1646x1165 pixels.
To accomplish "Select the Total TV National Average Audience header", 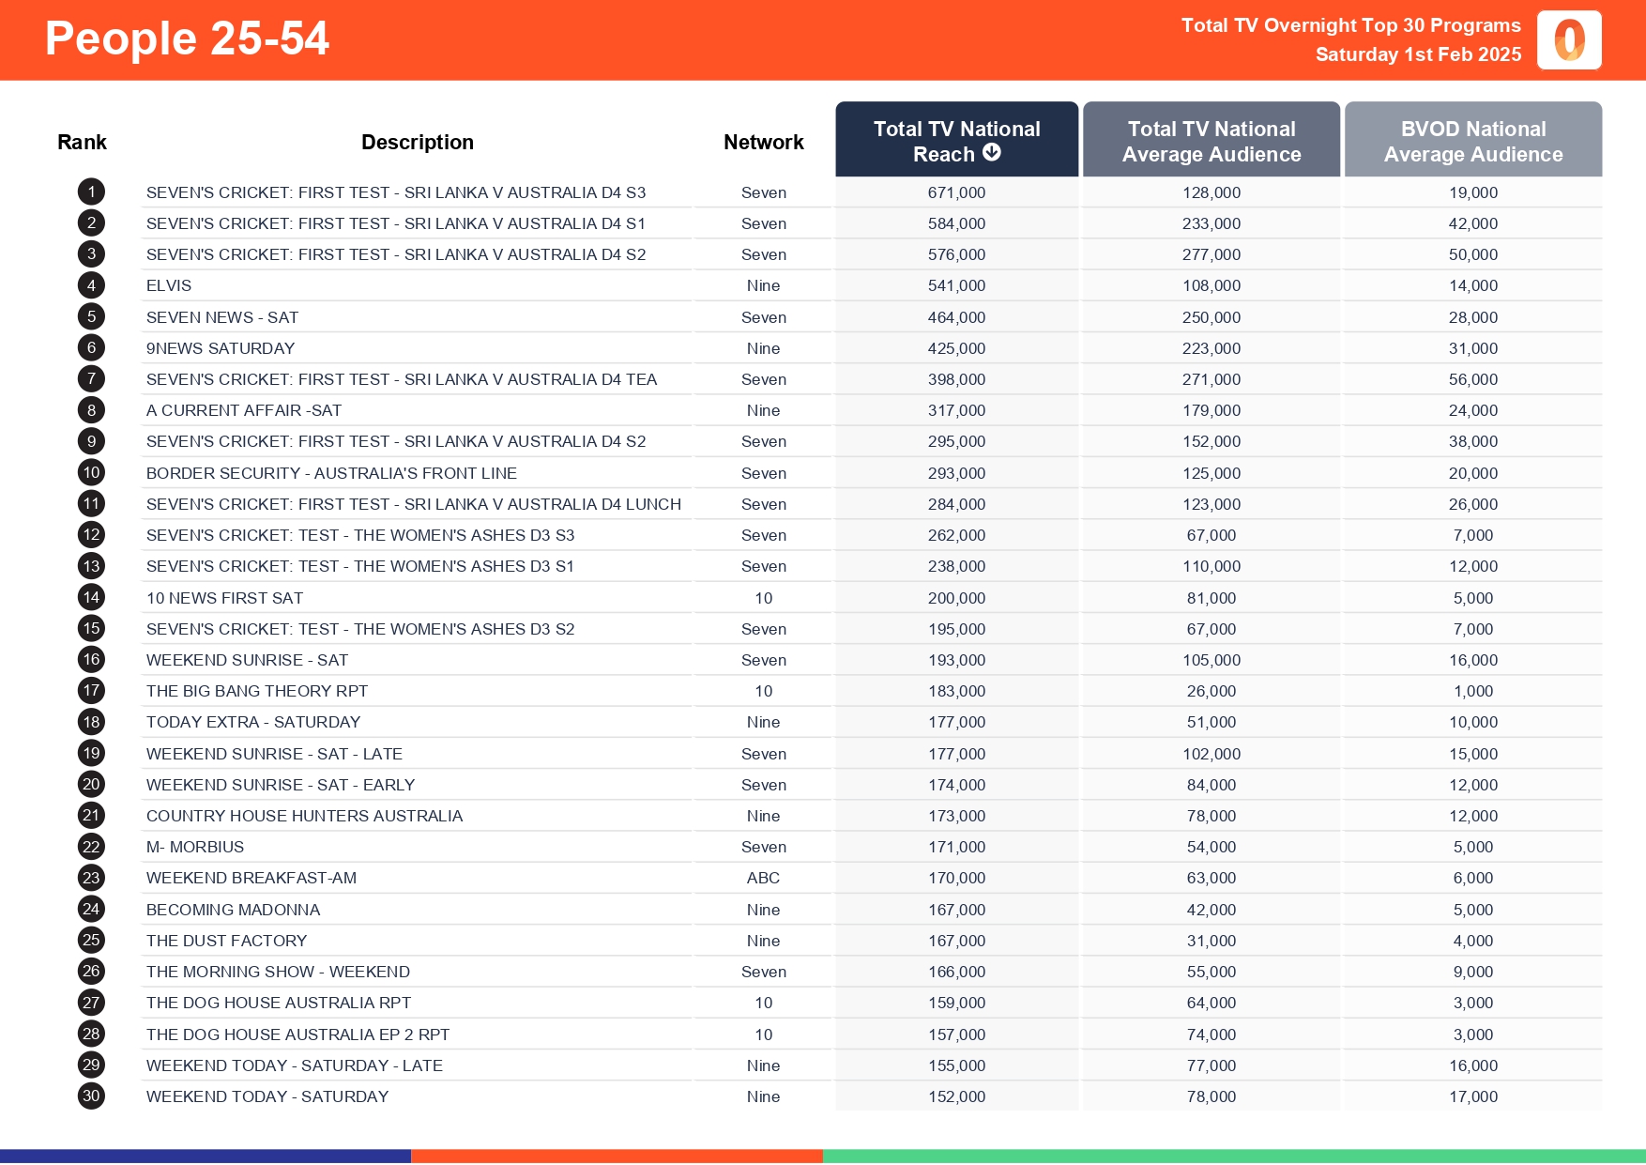I will (x=1211, y=141).
